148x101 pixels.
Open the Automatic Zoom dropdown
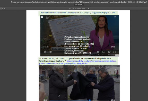click(82, 9)
